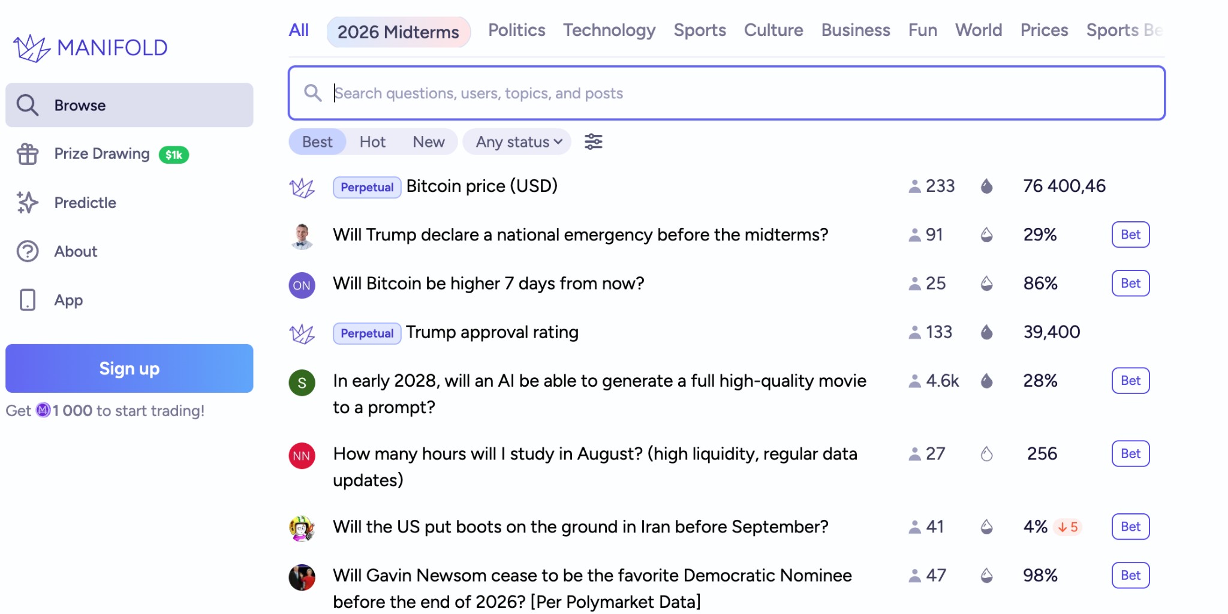Focus the search questions input field
Screen dimensions: 1228x614
tap(727, 93)
